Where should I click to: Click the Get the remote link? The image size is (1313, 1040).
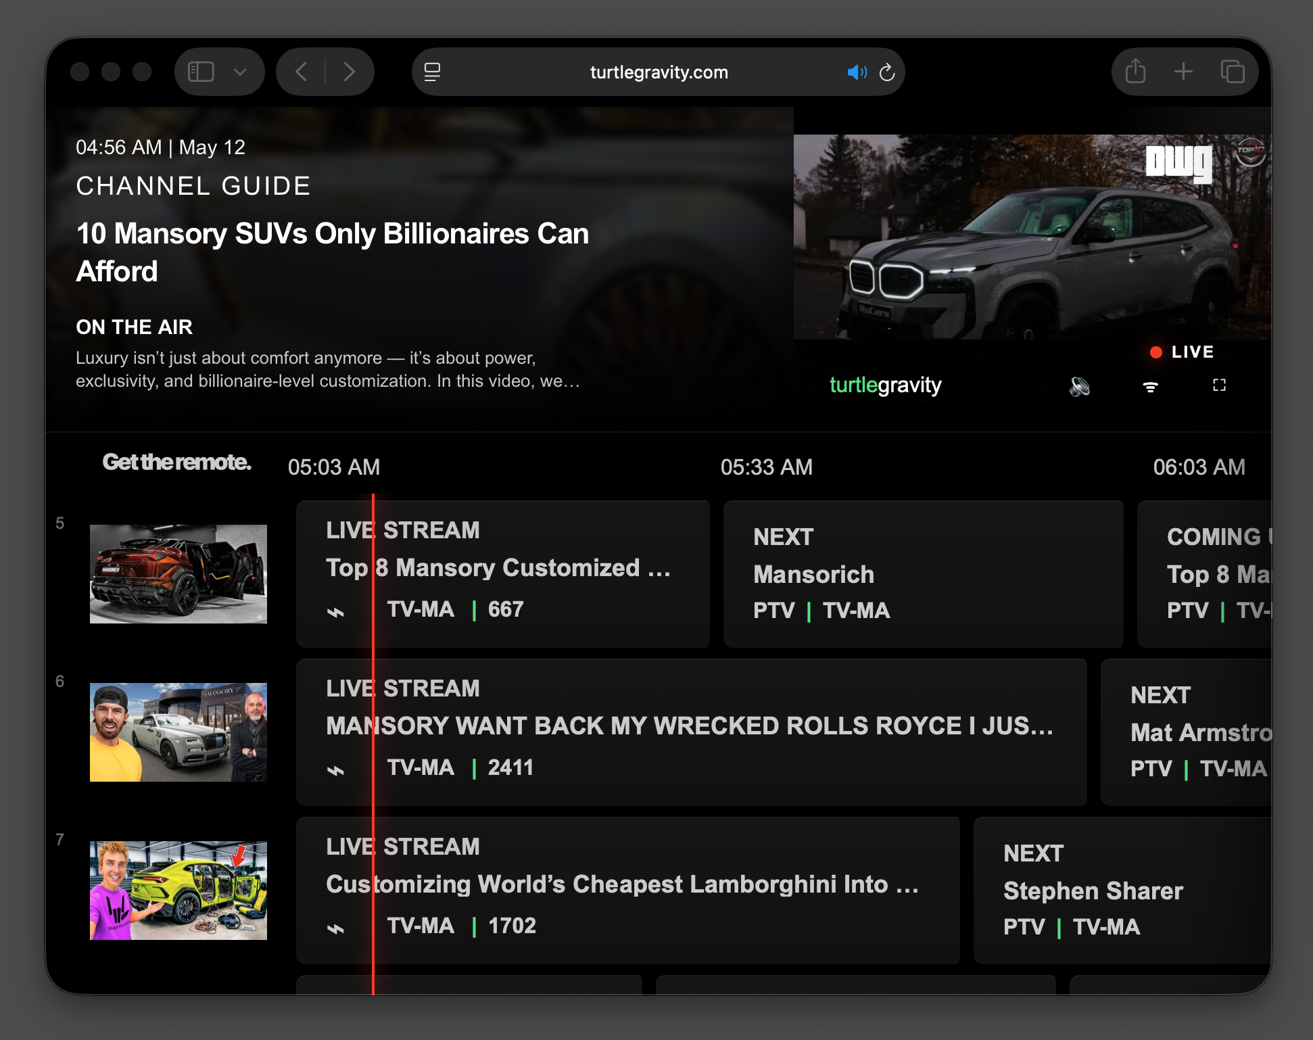(x=177, y=463)
